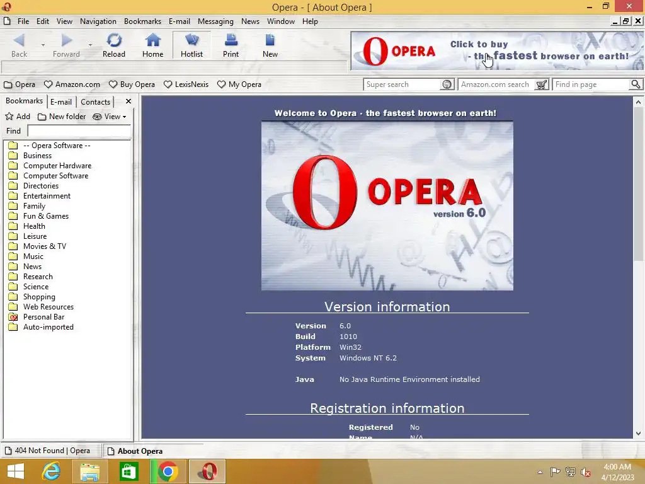Open the Help menu

tap(310, 21)
